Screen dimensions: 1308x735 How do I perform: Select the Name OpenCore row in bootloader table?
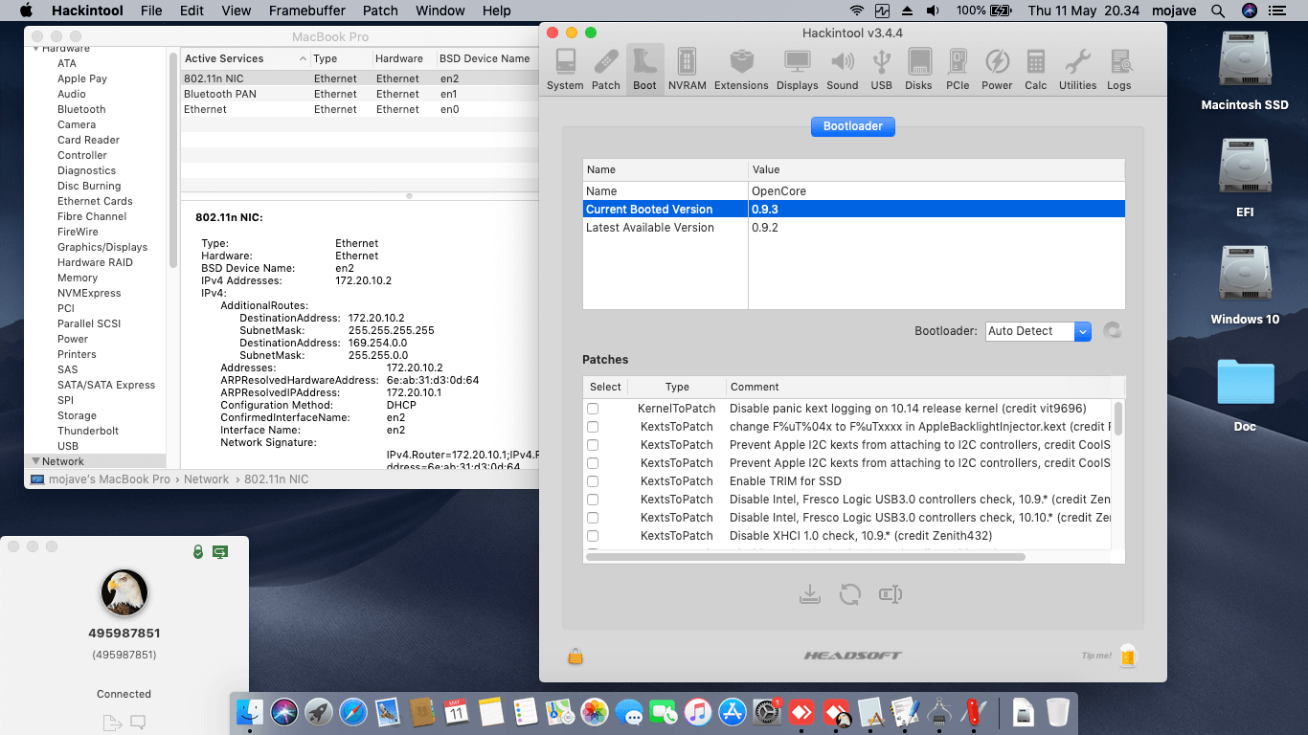coord(854,191)
